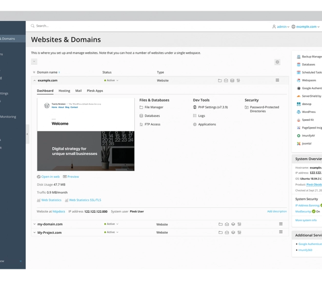Open Joomla! from right panel
The image size is (322, 281).
(304, 144)
